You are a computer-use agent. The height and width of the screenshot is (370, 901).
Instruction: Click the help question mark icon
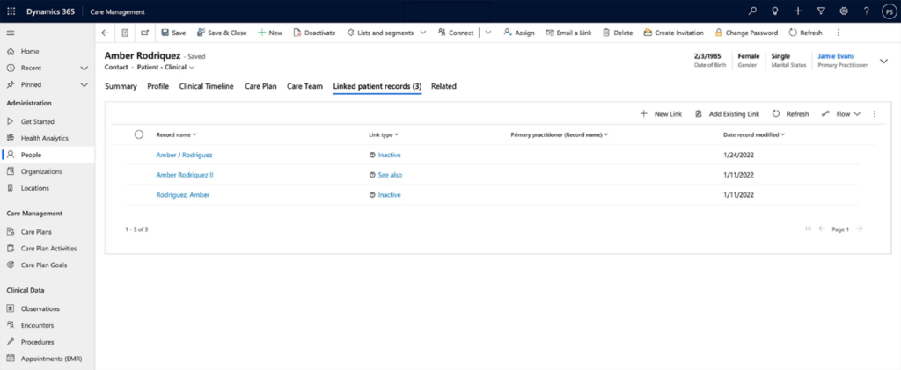coord(867,11)
